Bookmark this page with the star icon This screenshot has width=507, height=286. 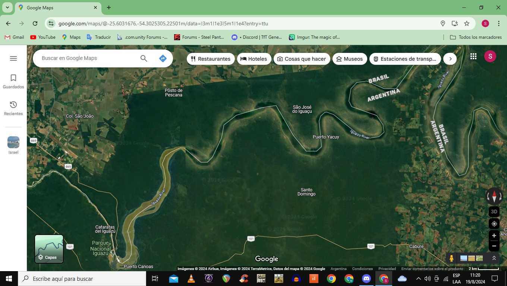(466, 23)
